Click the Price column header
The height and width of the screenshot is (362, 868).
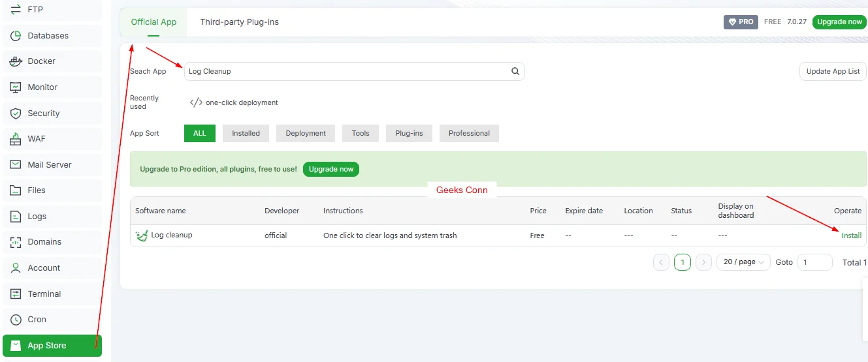[x=538, y=211]
